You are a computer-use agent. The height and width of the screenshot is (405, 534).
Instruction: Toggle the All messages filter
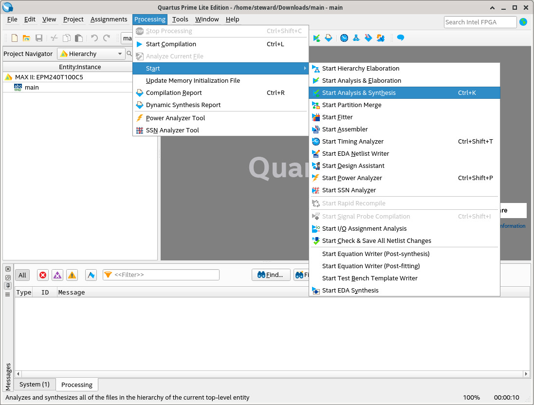click(22, 275)
